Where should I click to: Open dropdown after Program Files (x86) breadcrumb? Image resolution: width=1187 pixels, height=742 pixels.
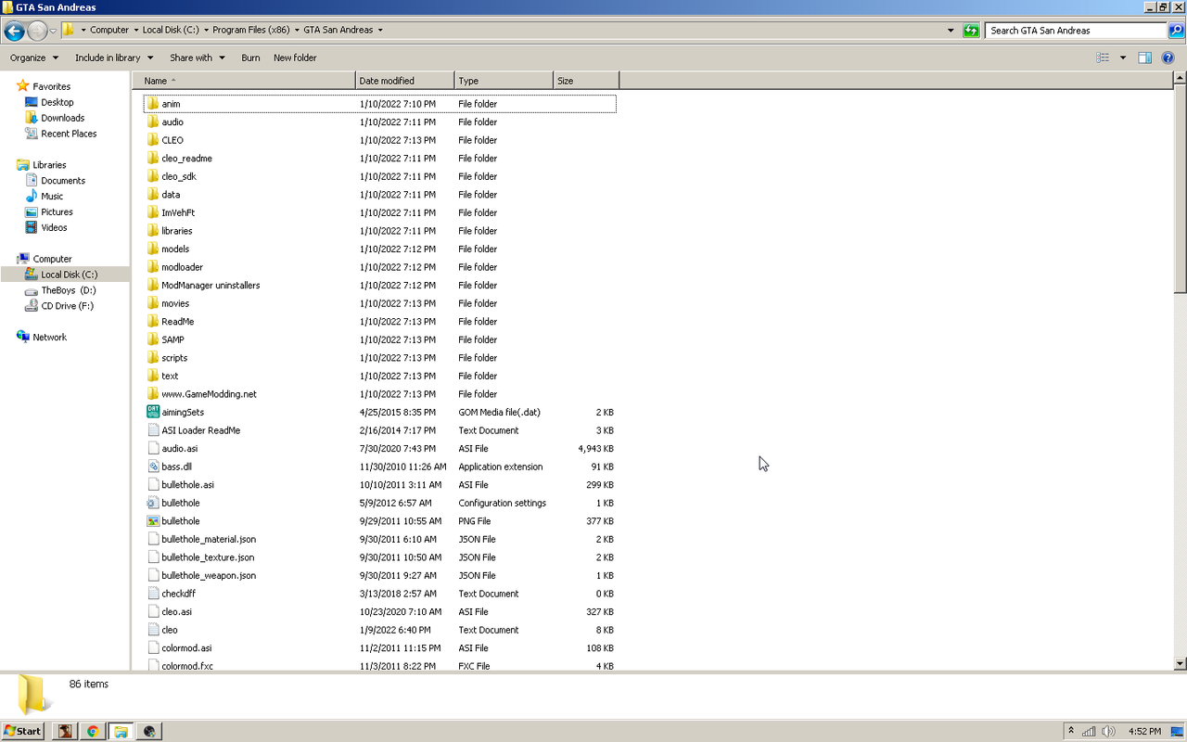(x=297, y=30)
